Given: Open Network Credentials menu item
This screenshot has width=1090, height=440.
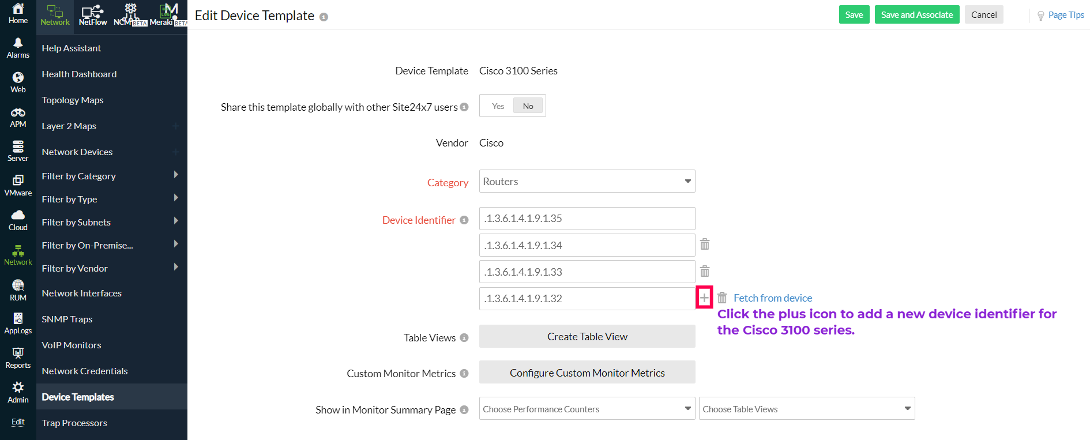Looking at the screenshot, I should [x=85, y=371].
